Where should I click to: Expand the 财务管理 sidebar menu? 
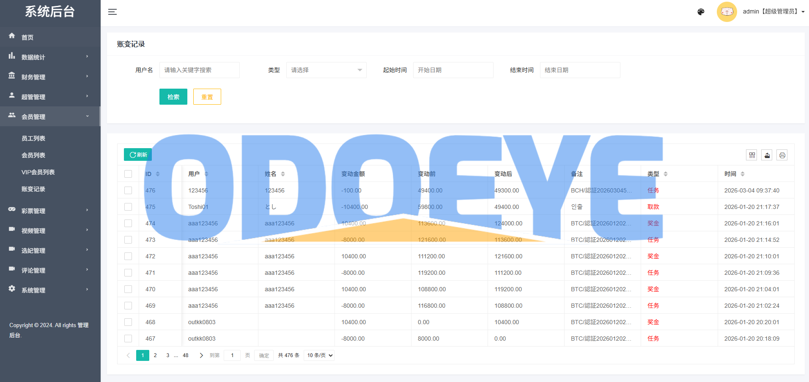(x=50, y=77)
